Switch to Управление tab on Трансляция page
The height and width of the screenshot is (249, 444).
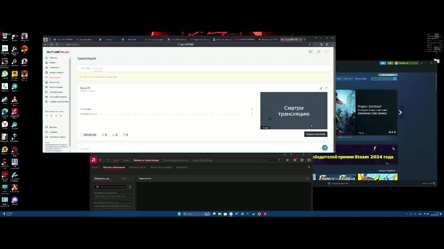(x=98, y=68)
